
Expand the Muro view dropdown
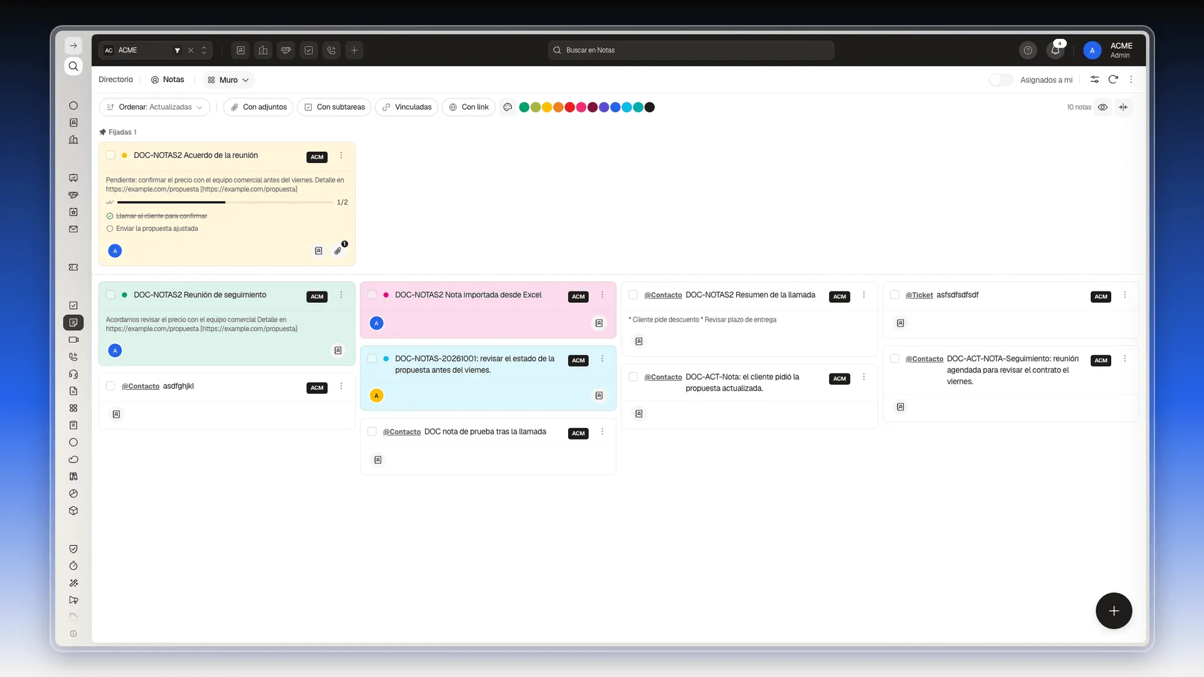(x=228, y=80)
